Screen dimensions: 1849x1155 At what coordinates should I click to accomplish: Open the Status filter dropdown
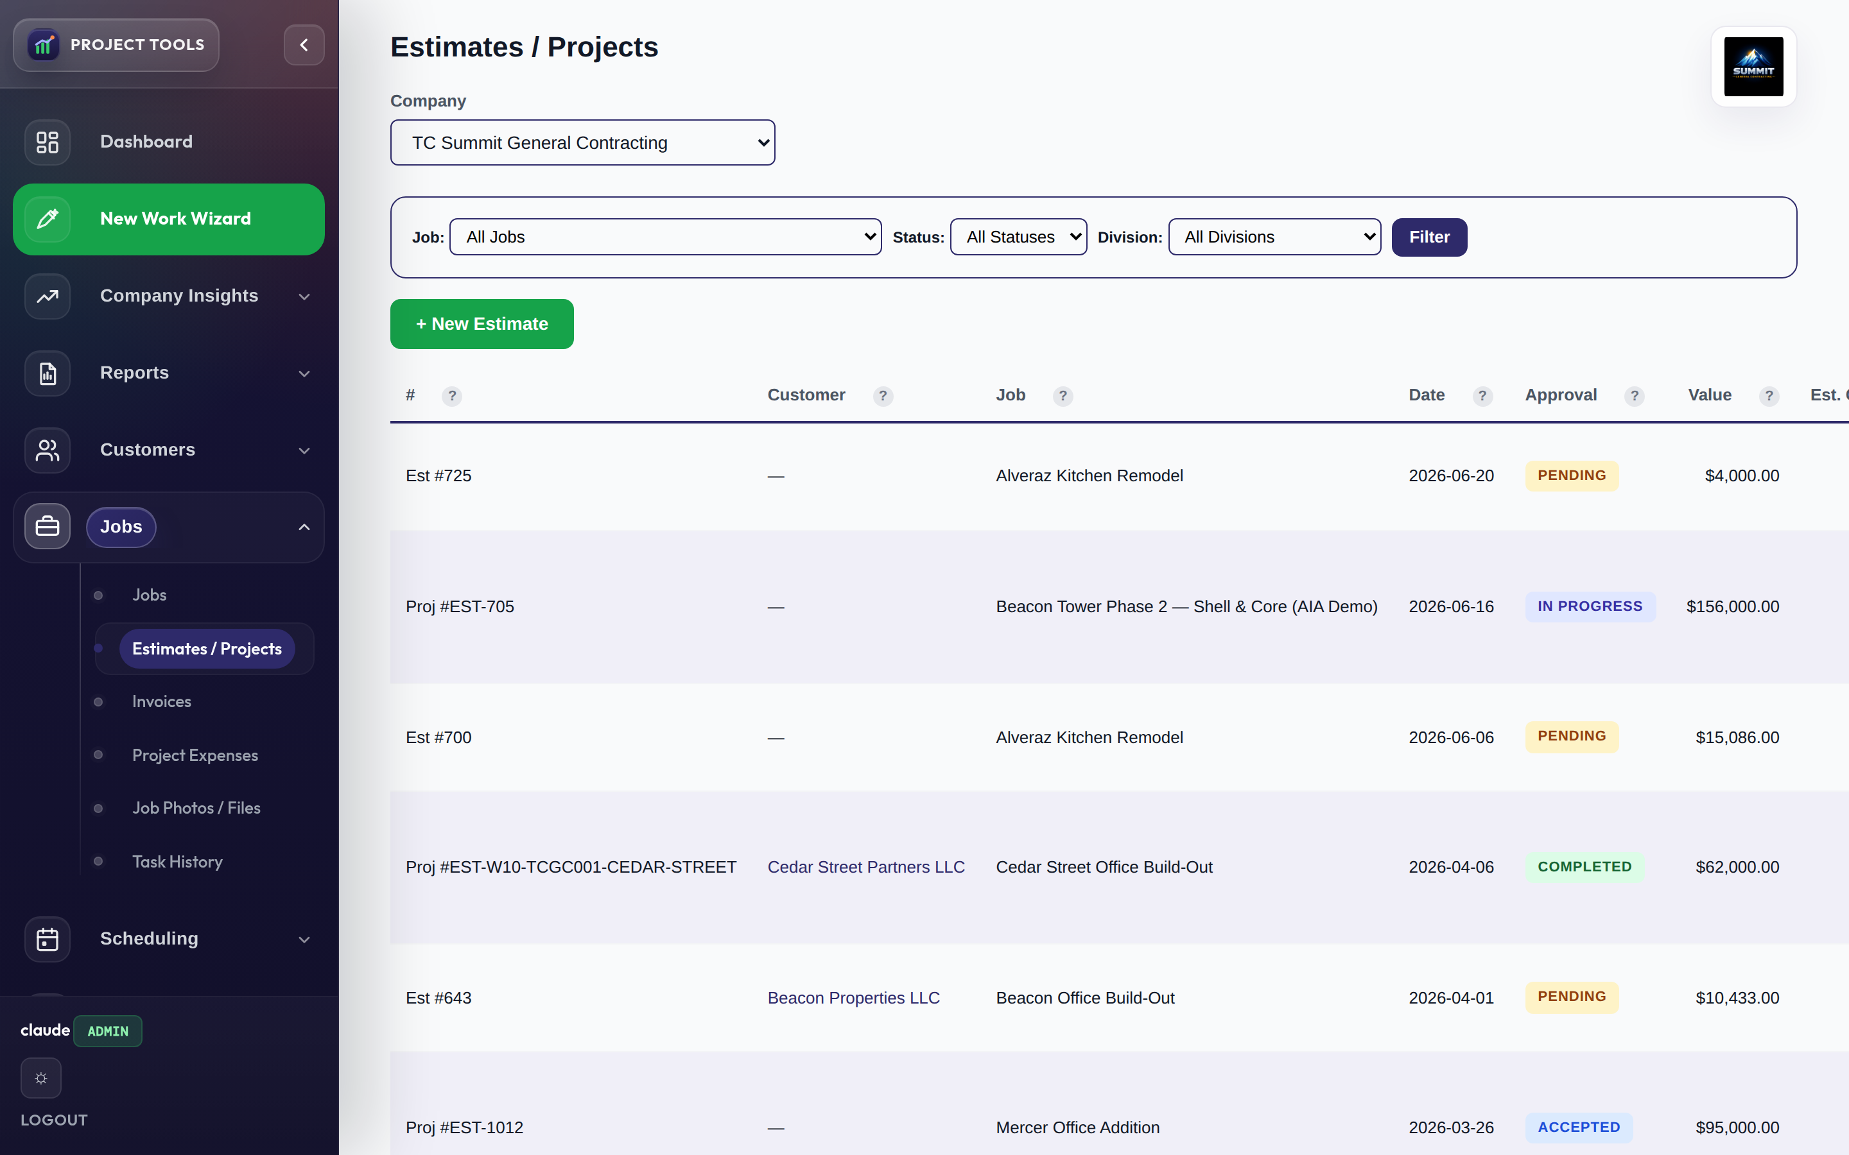click(x=1018, y=237)
